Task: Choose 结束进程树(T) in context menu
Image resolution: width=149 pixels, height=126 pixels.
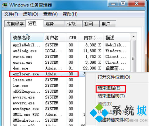Action: [111, 96]
